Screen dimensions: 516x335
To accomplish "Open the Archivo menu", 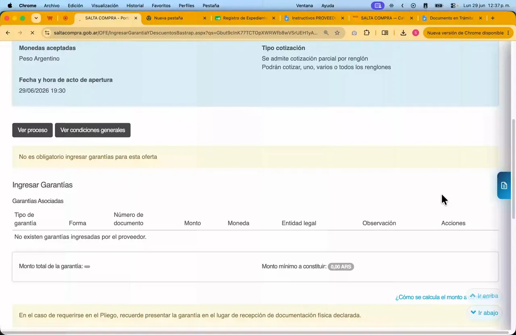I will [x=52, y=6].
